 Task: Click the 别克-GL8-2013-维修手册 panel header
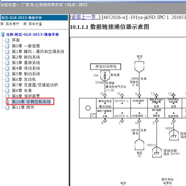pyautogui.click(x=34, y=18)
